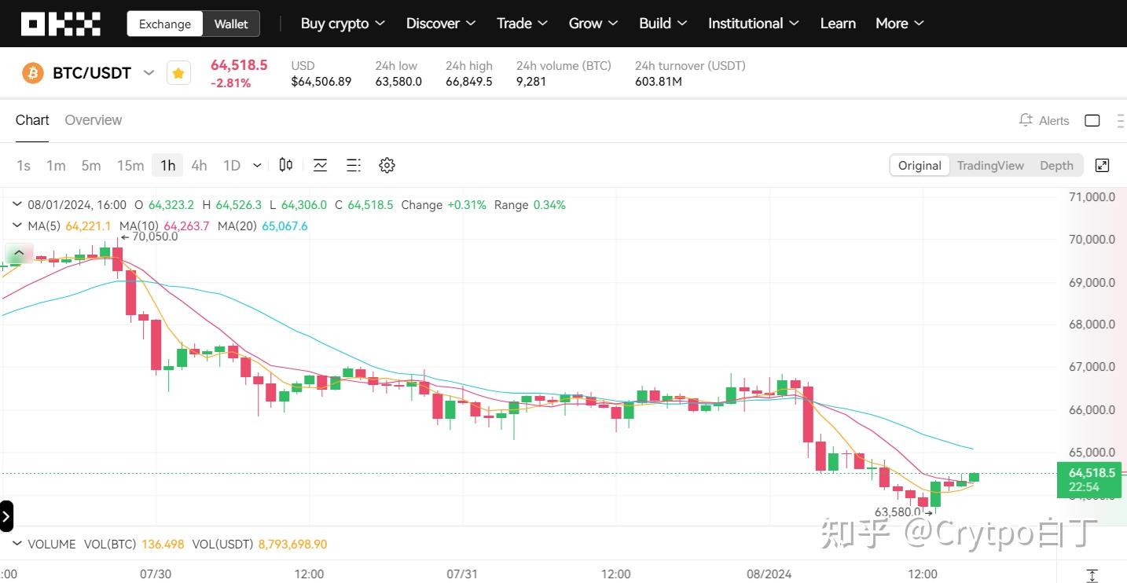Click the USD price $64,506.89
The image size is (1127, 583).
coord(321,81)
